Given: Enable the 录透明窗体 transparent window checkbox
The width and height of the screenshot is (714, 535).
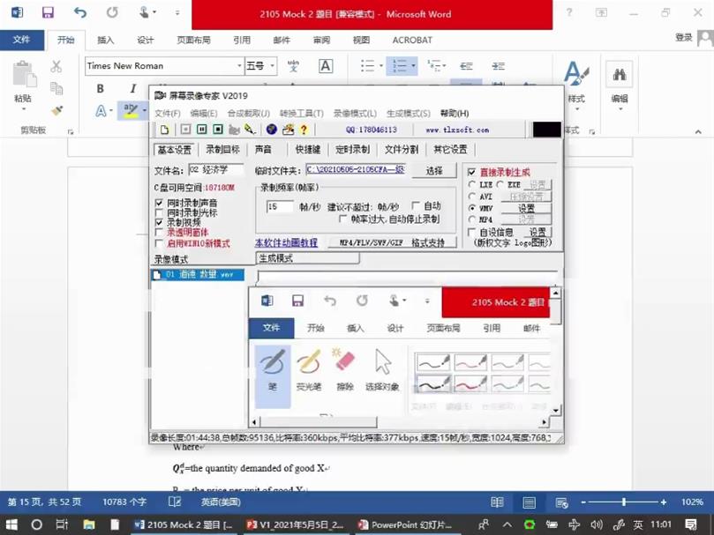Looking at the screenshot, I should 159,233.
